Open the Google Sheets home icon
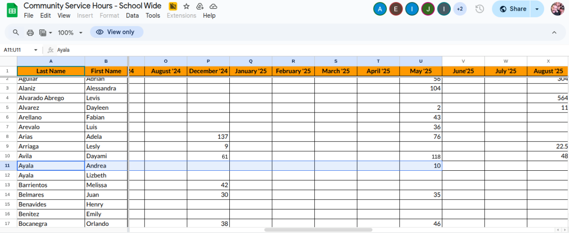Viewport: 569px width, 233px height. click(12, 10)
